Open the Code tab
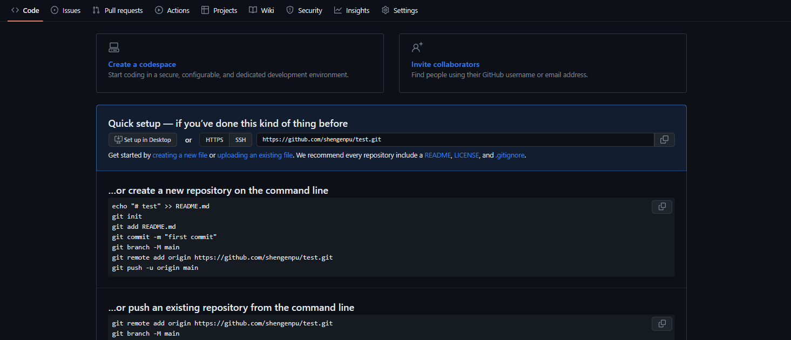Screen dimensions: 791x340 coord(25,10)
